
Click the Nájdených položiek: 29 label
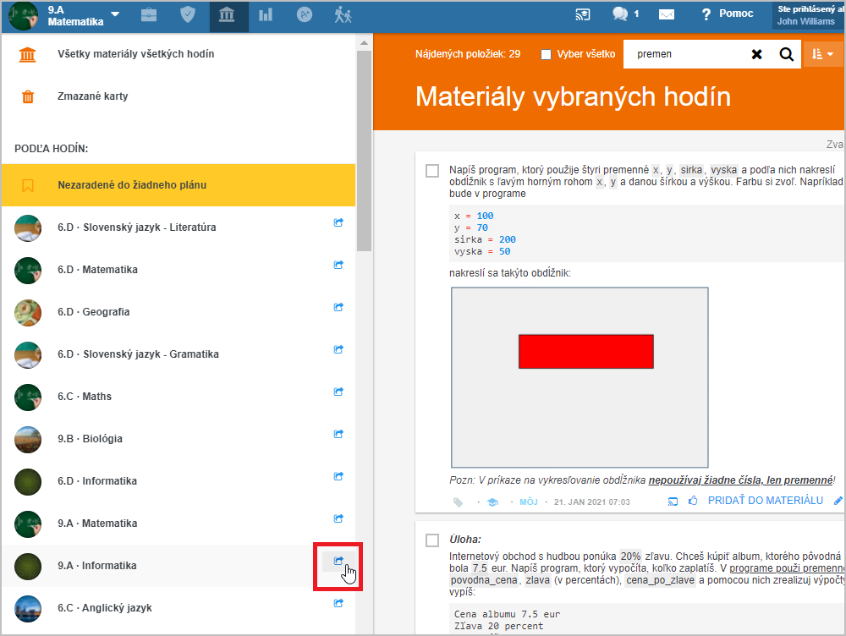tap(468, 54)
